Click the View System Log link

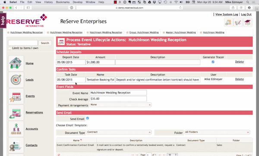pos(227,14)
